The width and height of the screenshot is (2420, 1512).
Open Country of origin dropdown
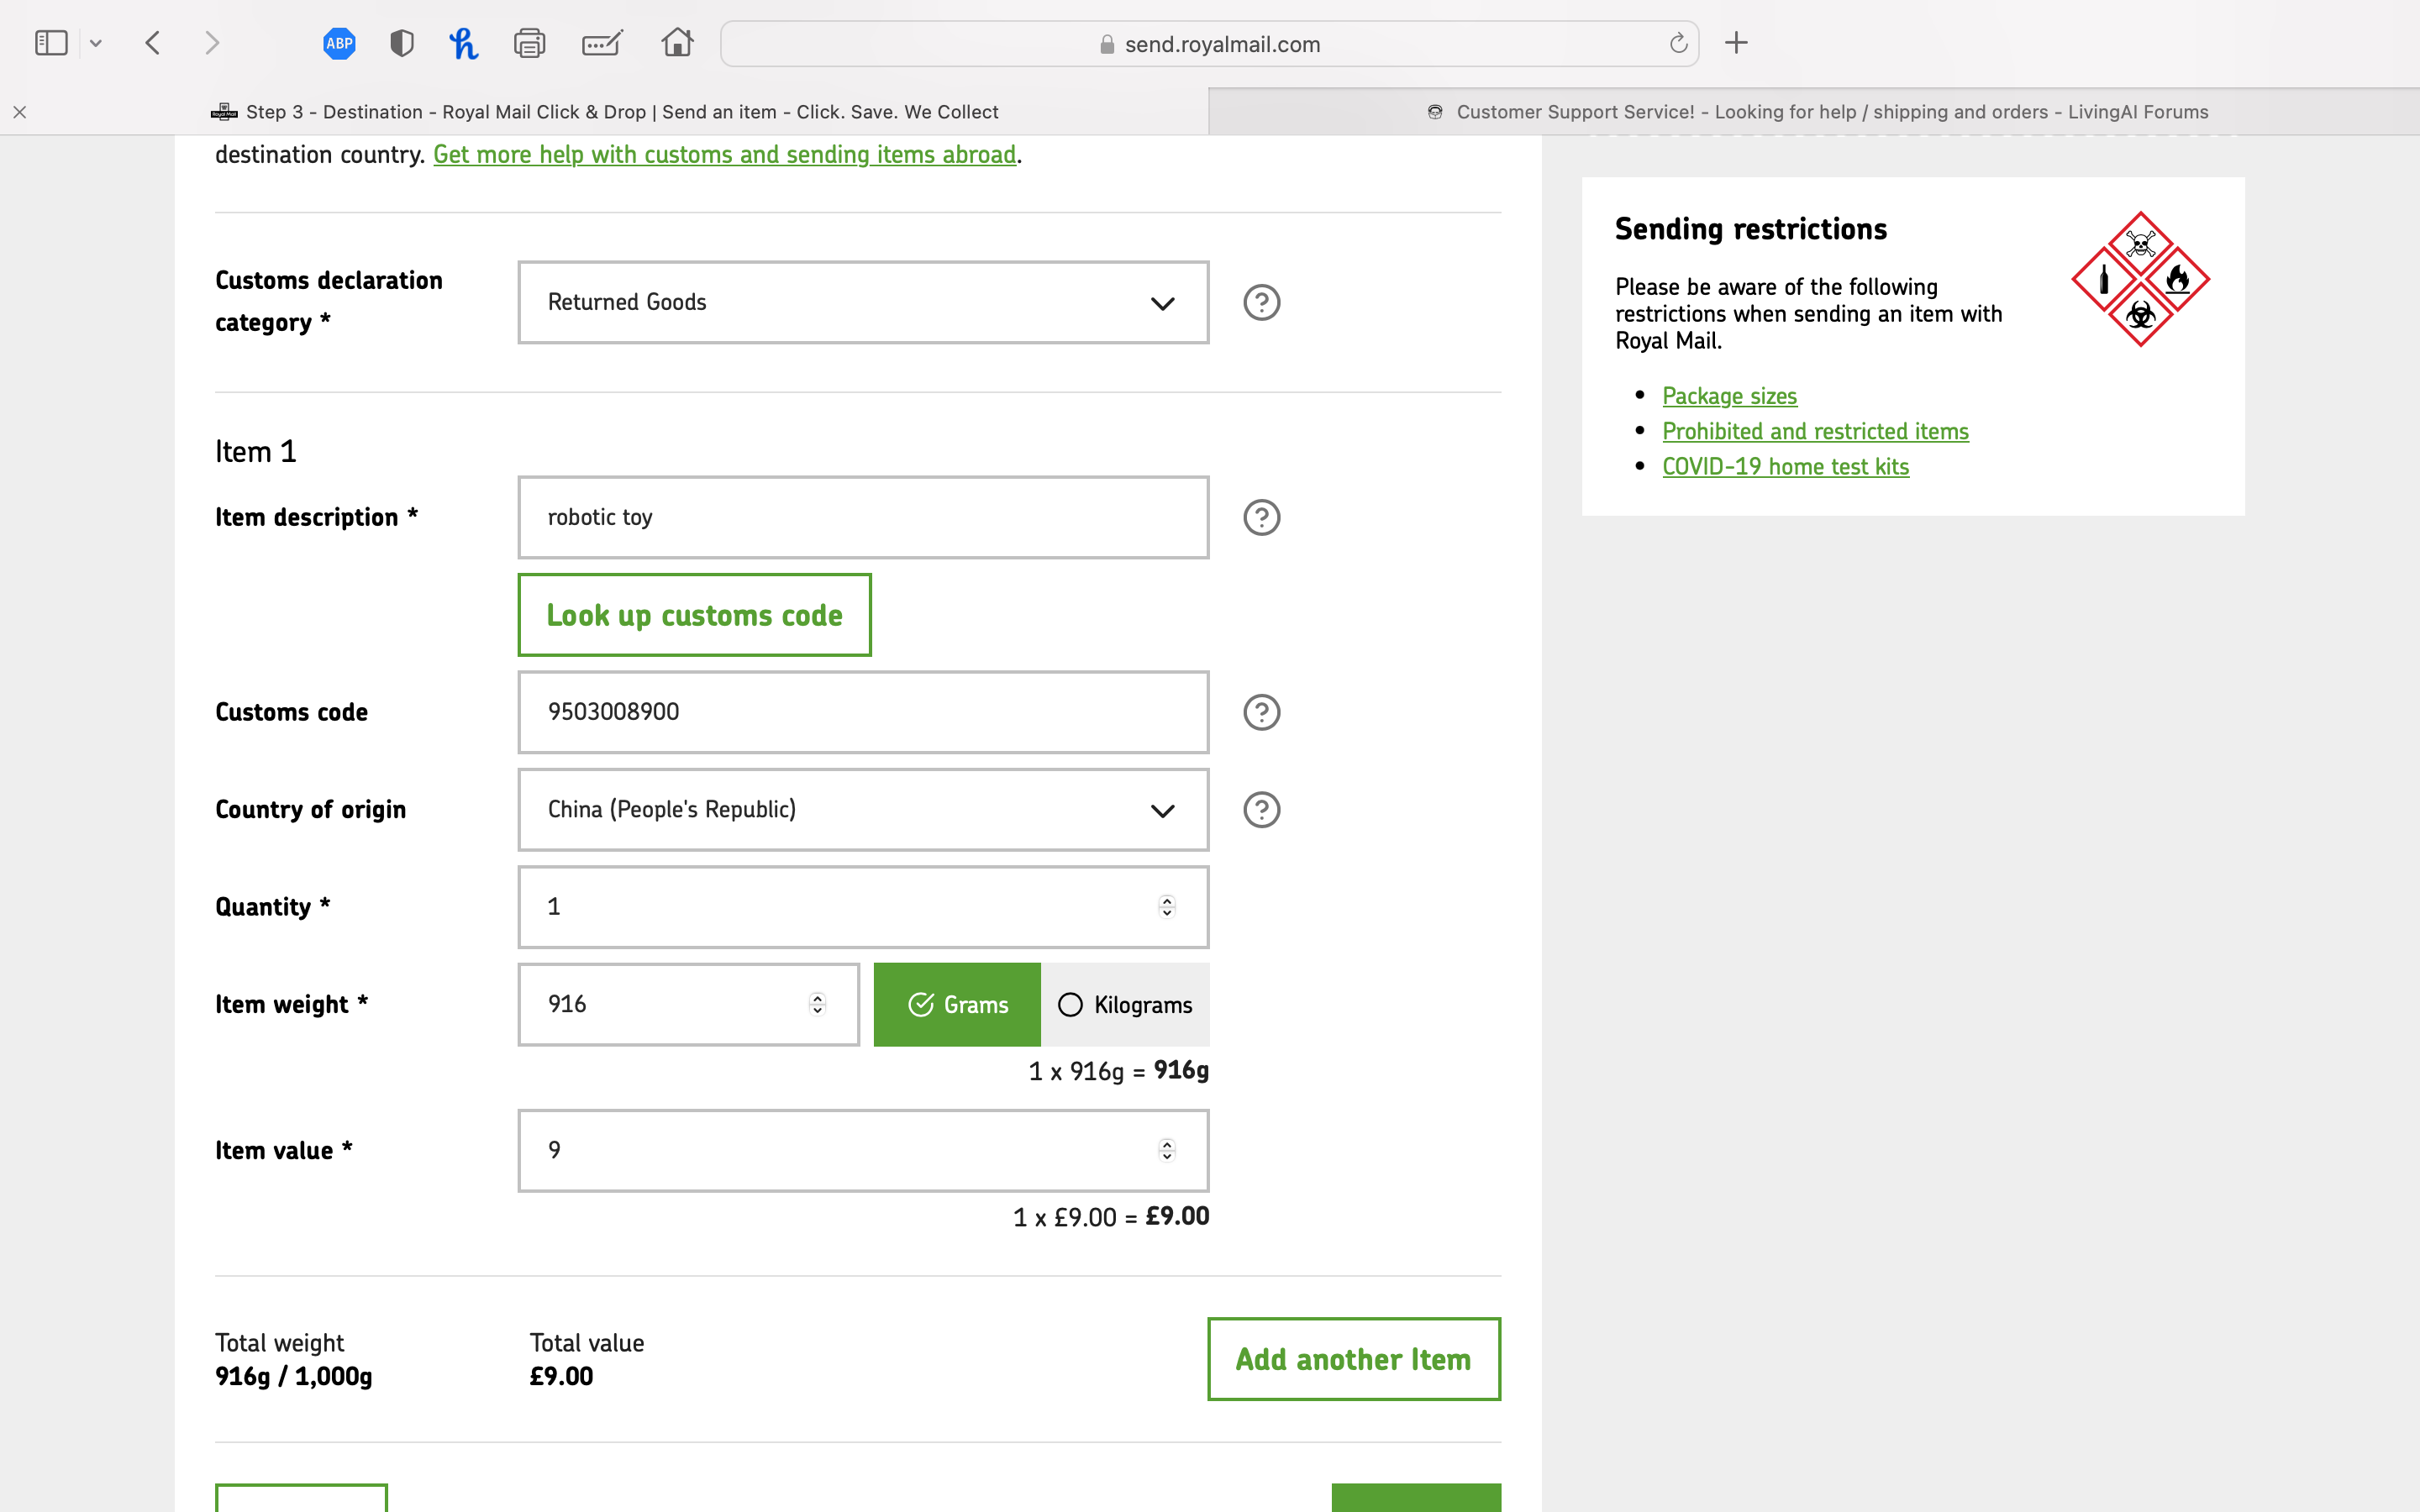point(863,810)
